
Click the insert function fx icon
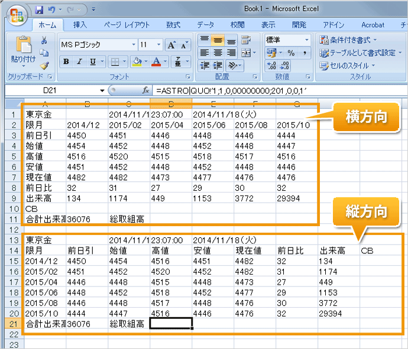point(145,90)
